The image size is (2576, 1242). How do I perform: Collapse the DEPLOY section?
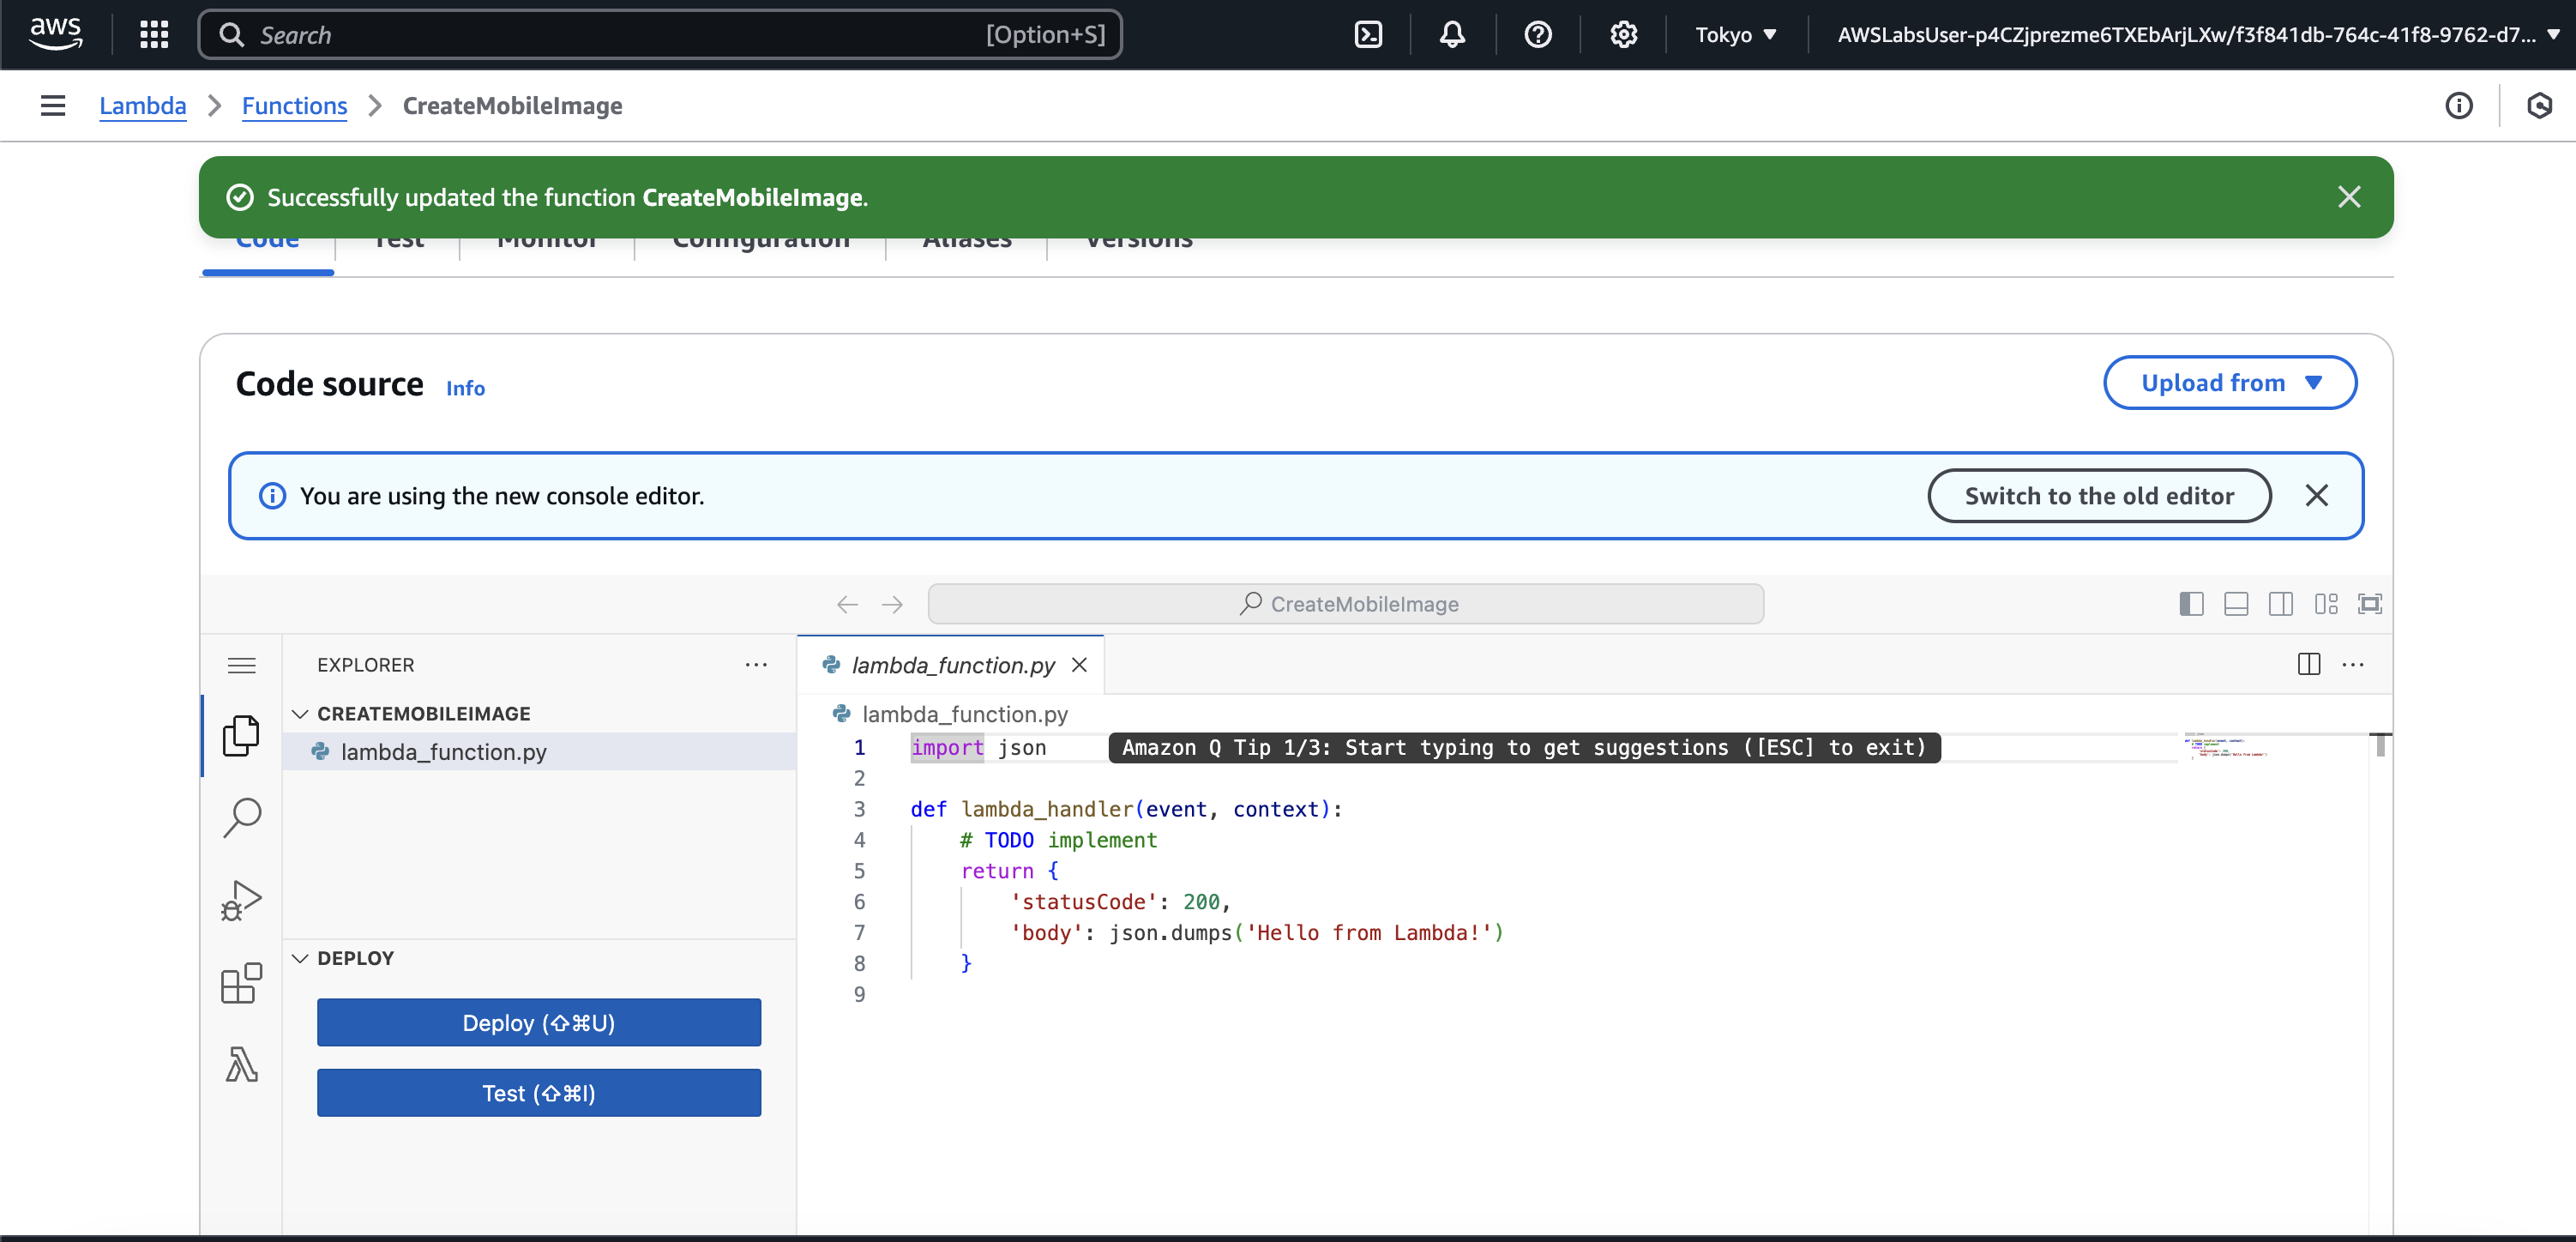click(x=300, y=958)
